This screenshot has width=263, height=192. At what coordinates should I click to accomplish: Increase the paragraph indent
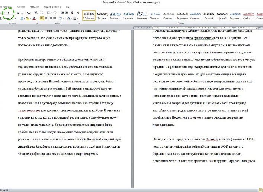(x=66, y=13)
